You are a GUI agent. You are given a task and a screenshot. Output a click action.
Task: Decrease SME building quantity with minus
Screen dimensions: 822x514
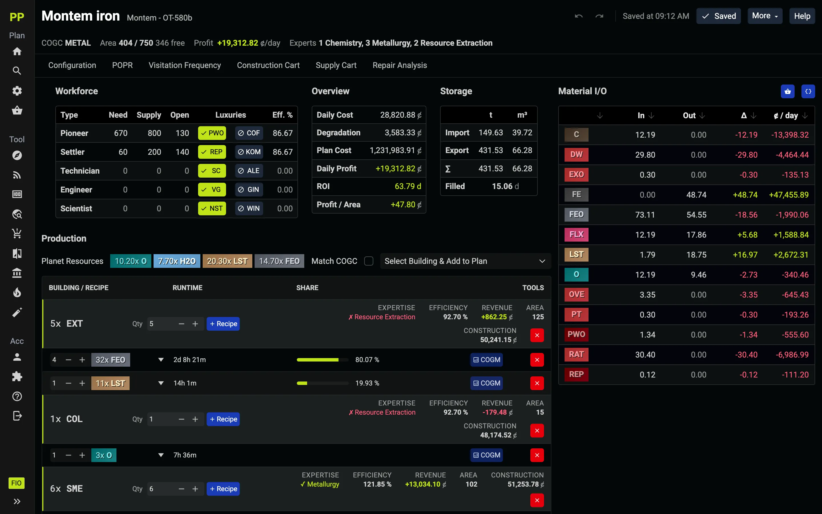(182, 489)
